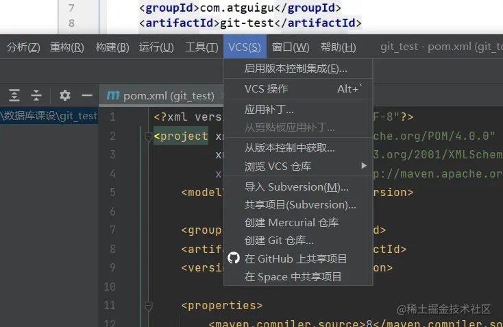Screen dimensions: 503x327
Task: Choose 导入 Subversion(M)... entry
Action: (x=298, y=186)
